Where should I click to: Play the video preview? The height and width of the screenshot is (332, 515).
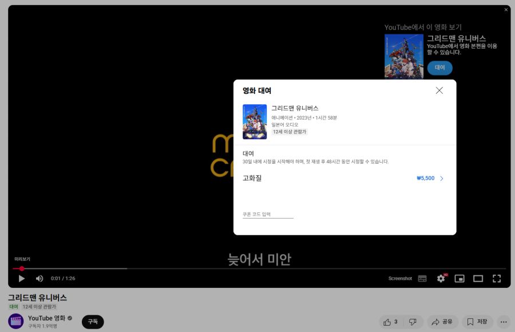(x=21, y=278)
